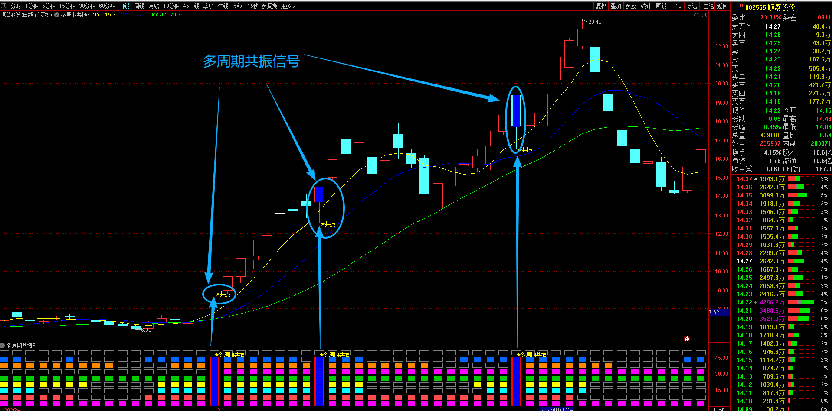
Task: Click the 卖一 14.23 ask row
Action: pyautogui.click(x=781, y=59)
